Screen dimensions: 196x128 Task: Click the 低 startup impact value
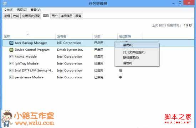click(x=120, y=71)
